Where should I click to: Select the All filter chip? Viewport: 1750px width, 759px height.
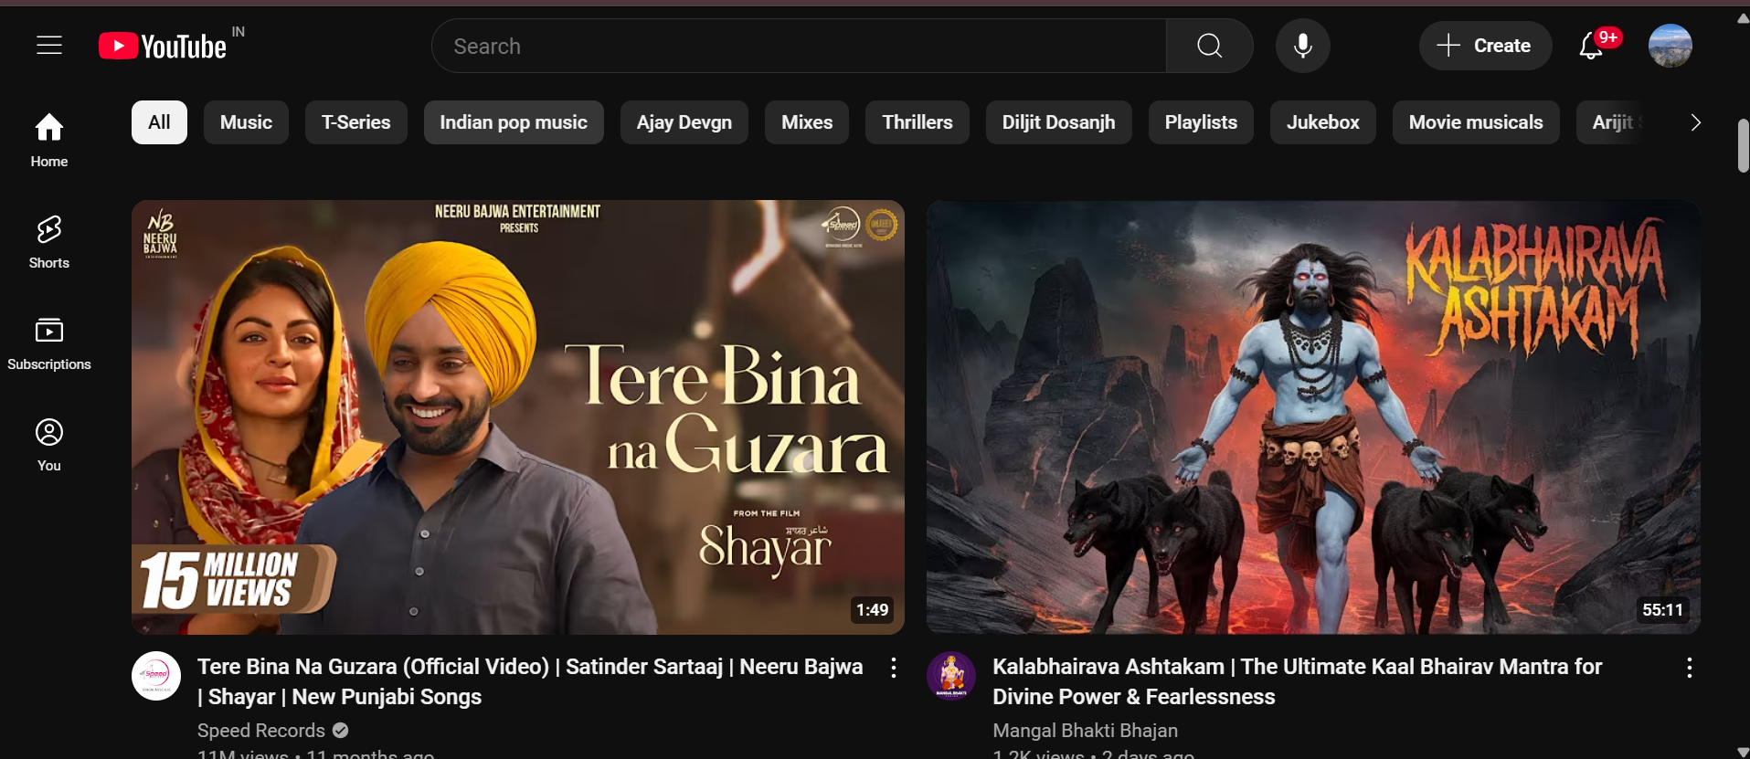click(159, 122)
